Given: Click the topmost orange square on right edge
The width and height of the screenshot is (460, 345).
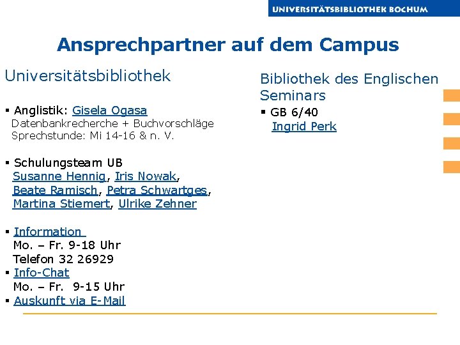Looking at the screenshot, I should click(x=452, y=96).
